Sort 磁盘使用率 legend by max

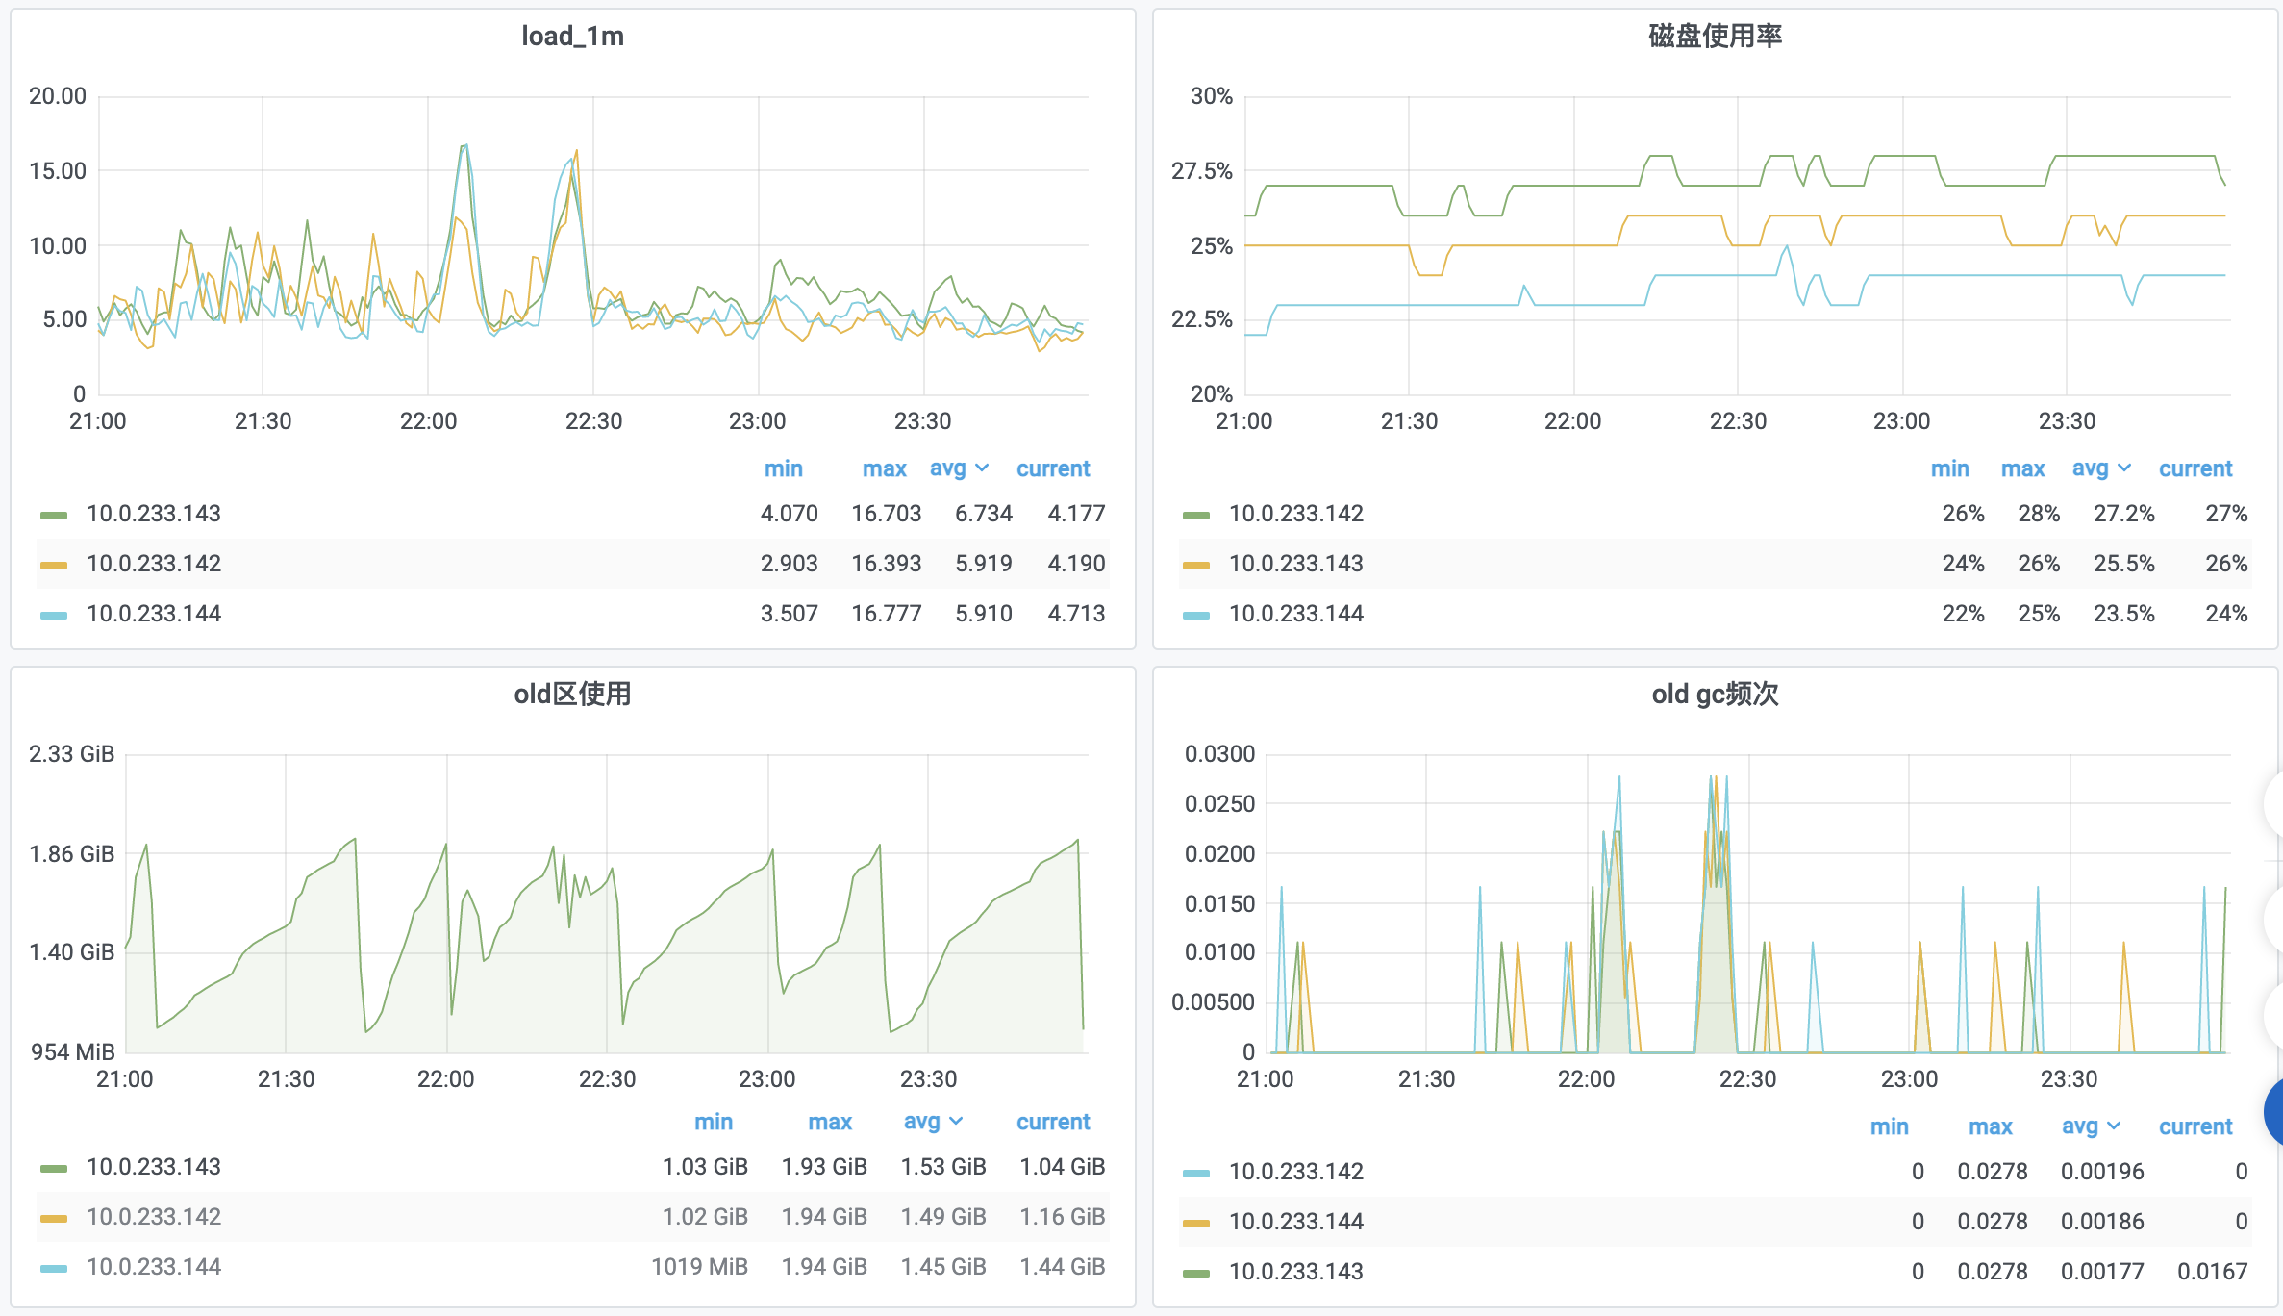2022,468
